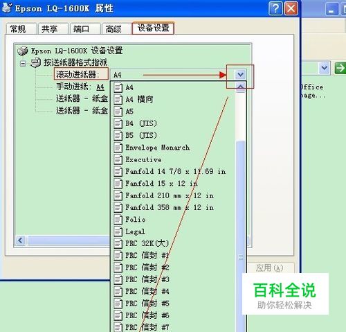
Task: Click the 手动进纸 A4 link value
Action: (100, 87)
